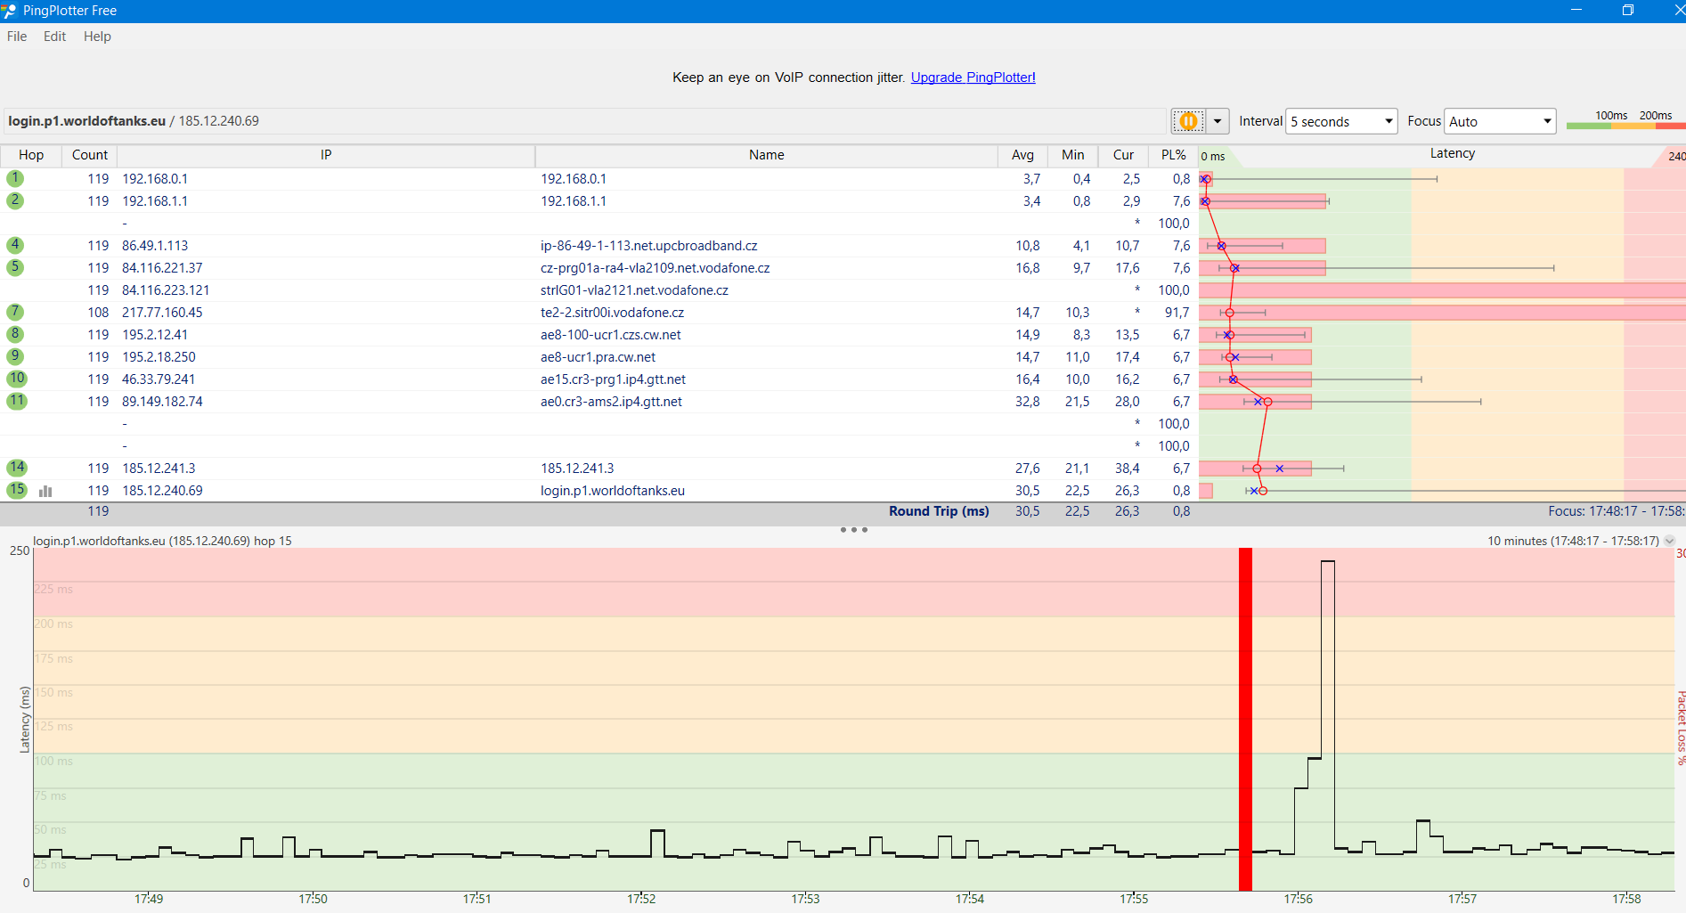Follow the Upgrade PingPlotter! link
1686x913 pixels.
973,77
